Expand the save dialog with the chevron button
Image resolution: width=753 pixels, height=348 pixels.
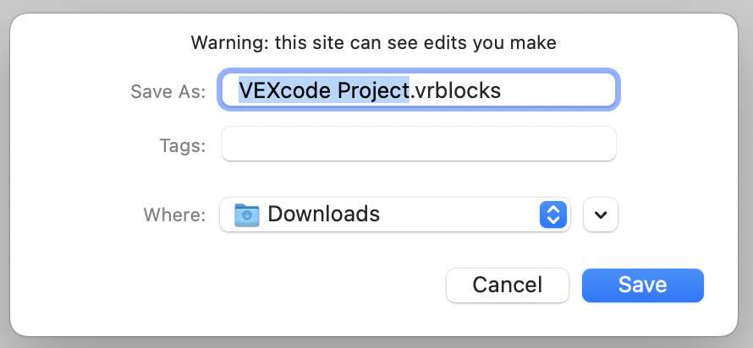click(601, 215)
